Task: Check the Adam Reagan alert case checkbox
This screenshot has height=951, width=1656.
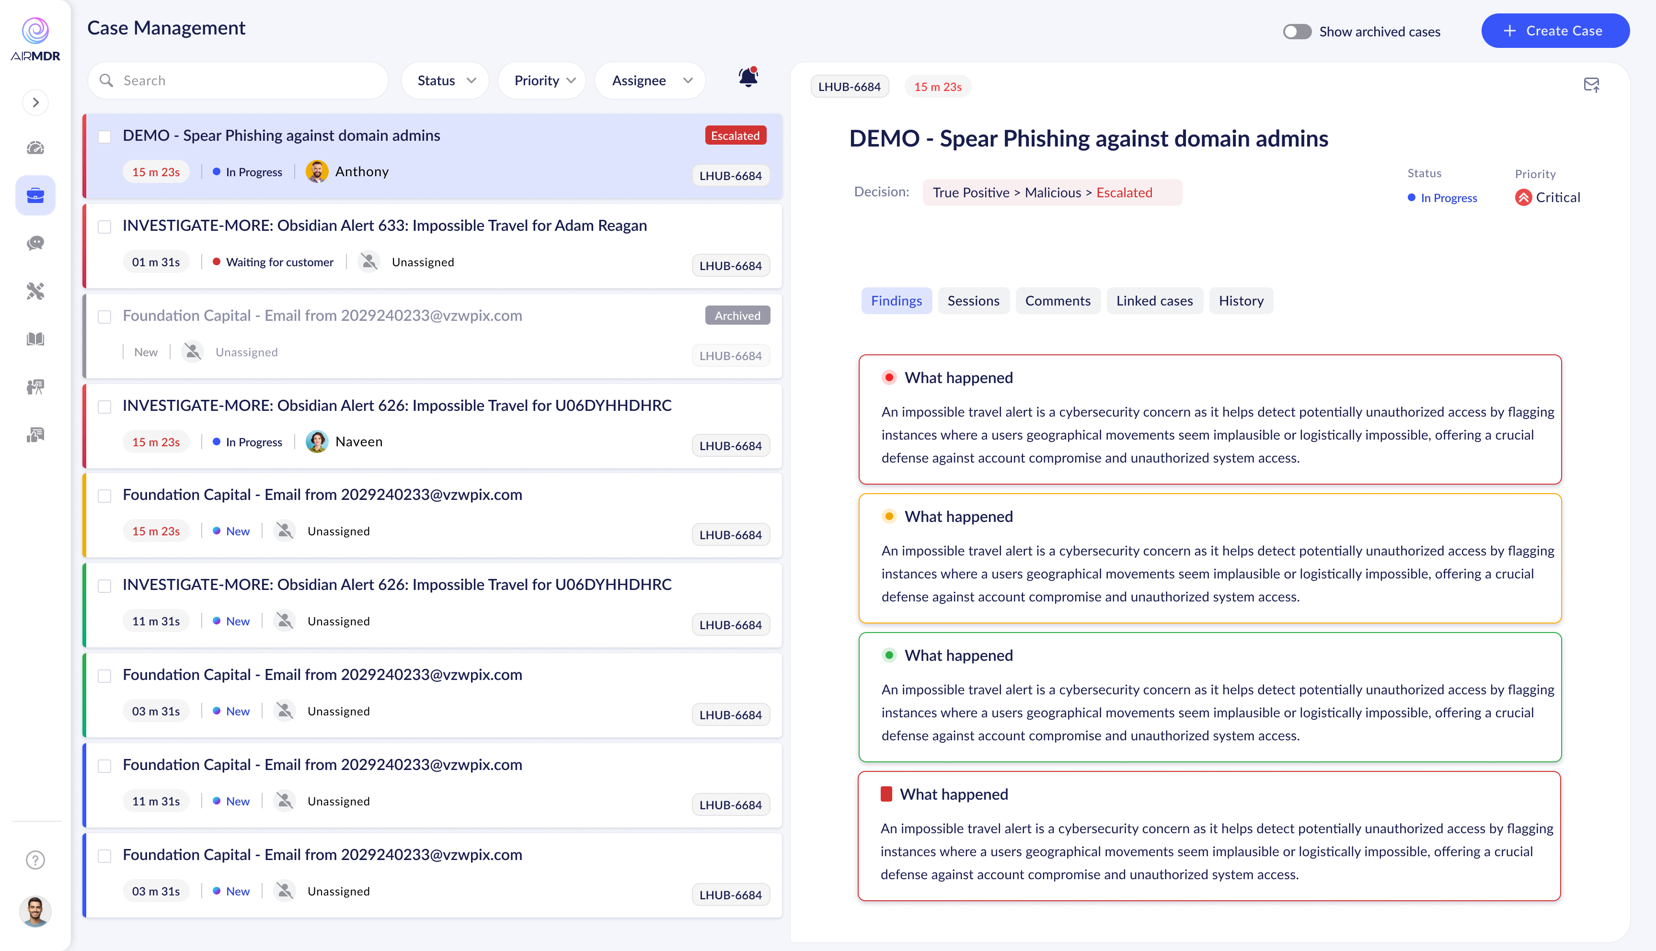Action: (x=104, y=226)
